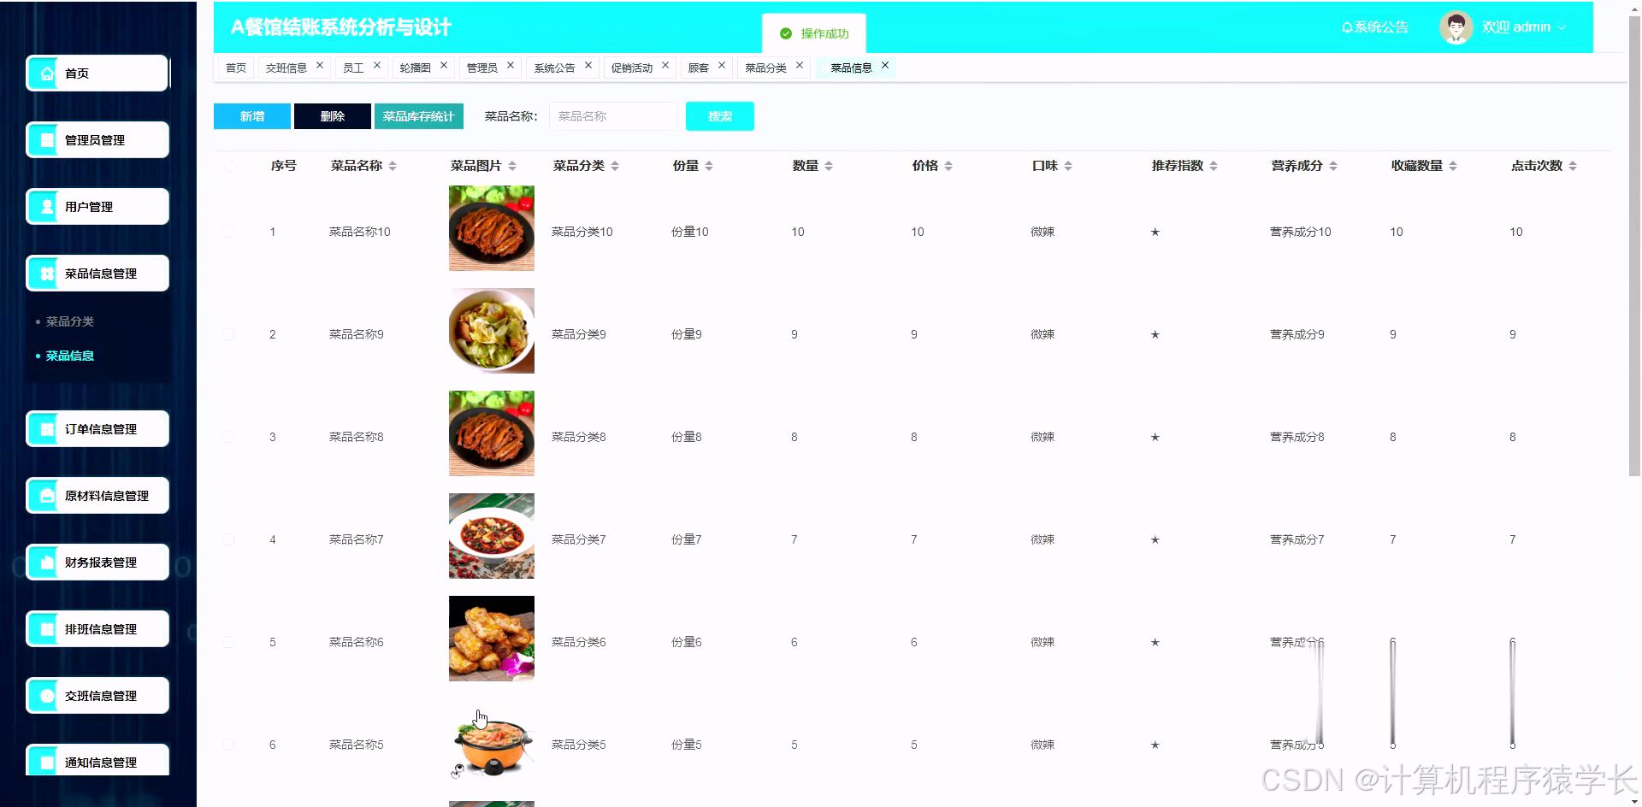
Task: Open 管理员管理 from the sidebar icon
Action: pyautogui.click(x=47, y=139)
